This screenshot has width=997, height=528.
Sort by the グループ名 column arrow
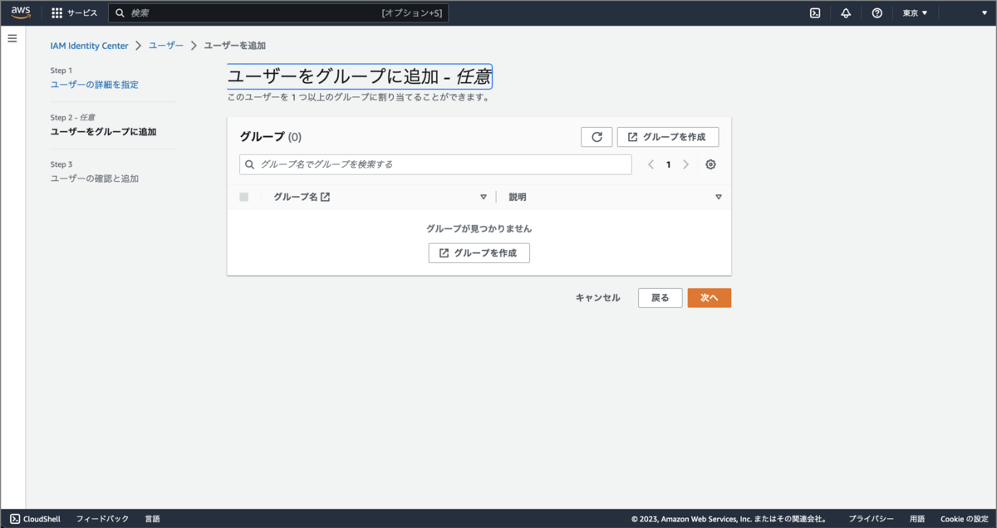click(x=484, y=198)
